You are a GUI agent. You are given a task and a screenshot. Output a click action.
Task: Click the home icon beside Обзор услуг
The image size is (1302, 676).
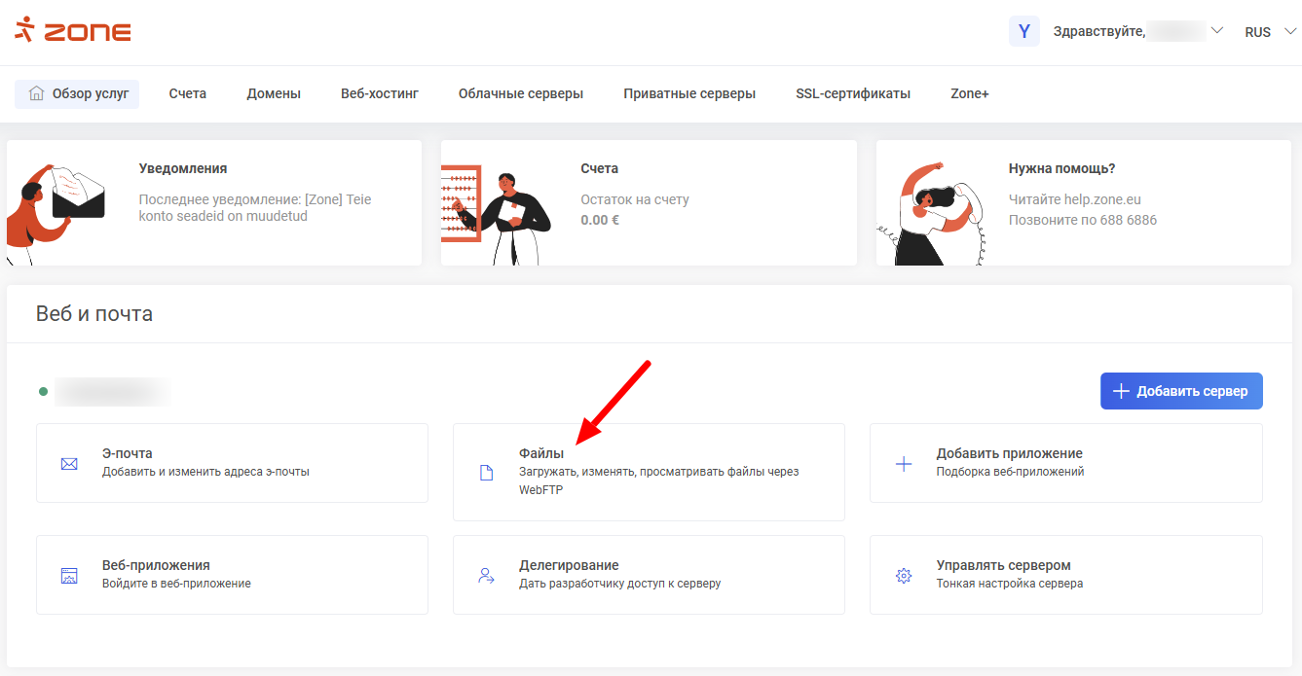(x=36, y=93)
